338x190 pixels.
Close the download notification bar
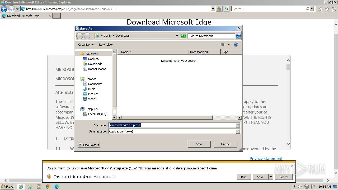pyautogui.click(x=292, y=166)
